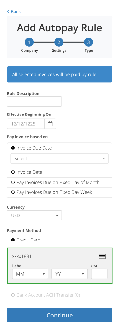The height and width of the screenshot is (330, 119).
Task: Focus the Rule Description text field
Action: click(34, 101)
